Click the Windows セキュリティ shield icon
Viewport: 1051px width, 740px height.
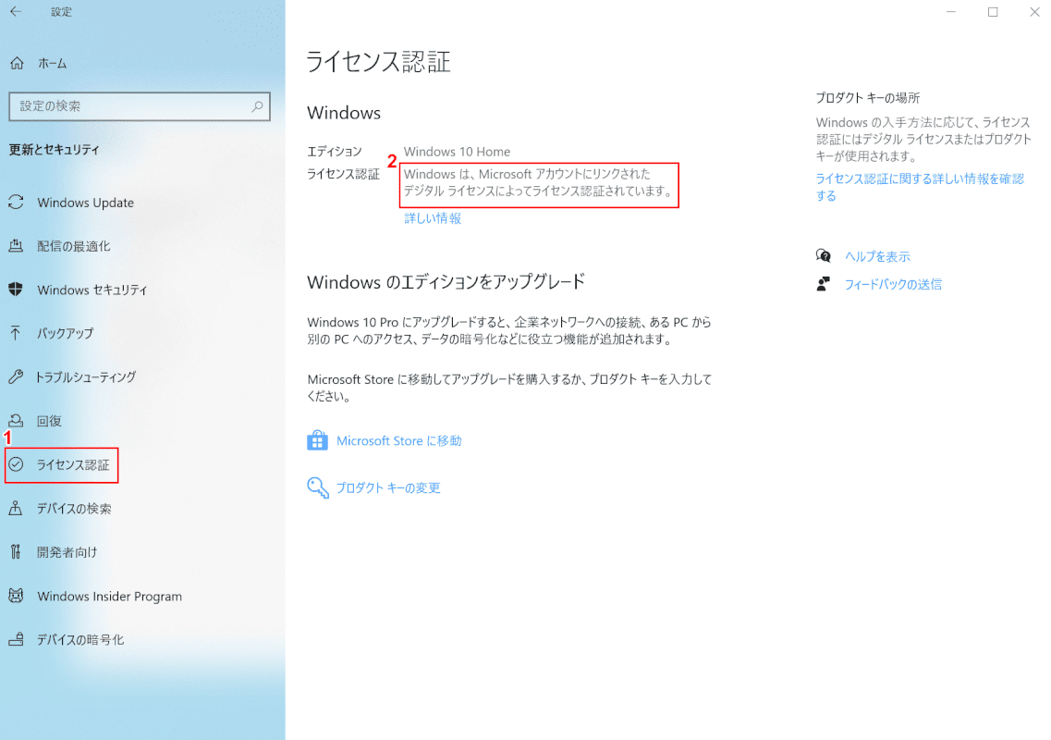pos(16,290)
